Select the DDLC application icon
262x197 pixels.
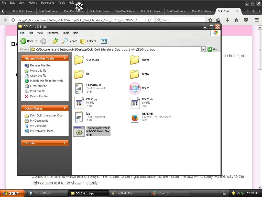pyautogui.click(x=135, y=88)
